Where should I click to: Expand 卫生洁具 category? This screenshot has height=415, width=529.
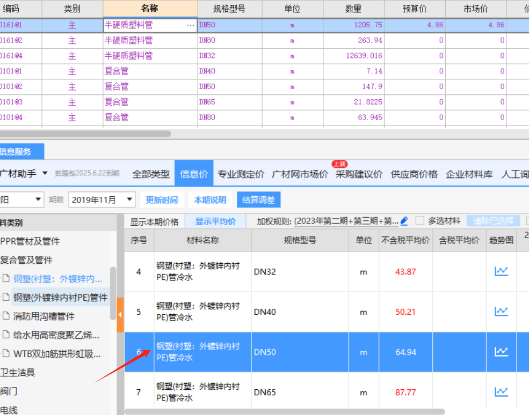tap(18, 373)
